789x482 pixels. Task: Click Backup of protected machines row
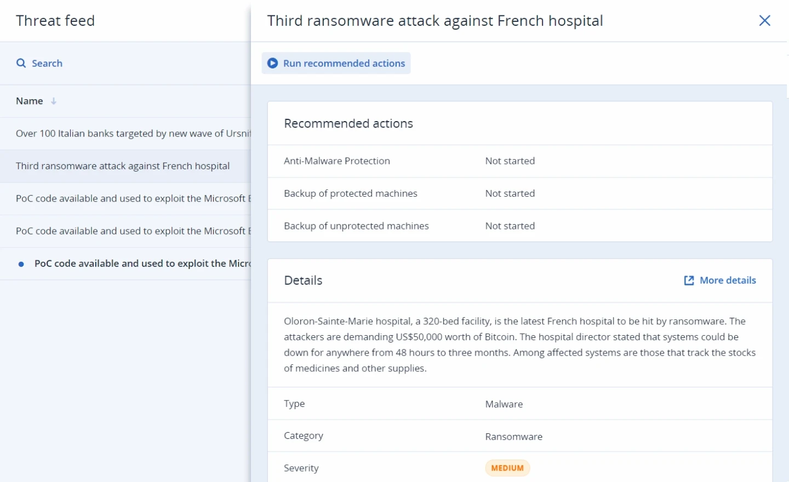(x=519, y=193)
